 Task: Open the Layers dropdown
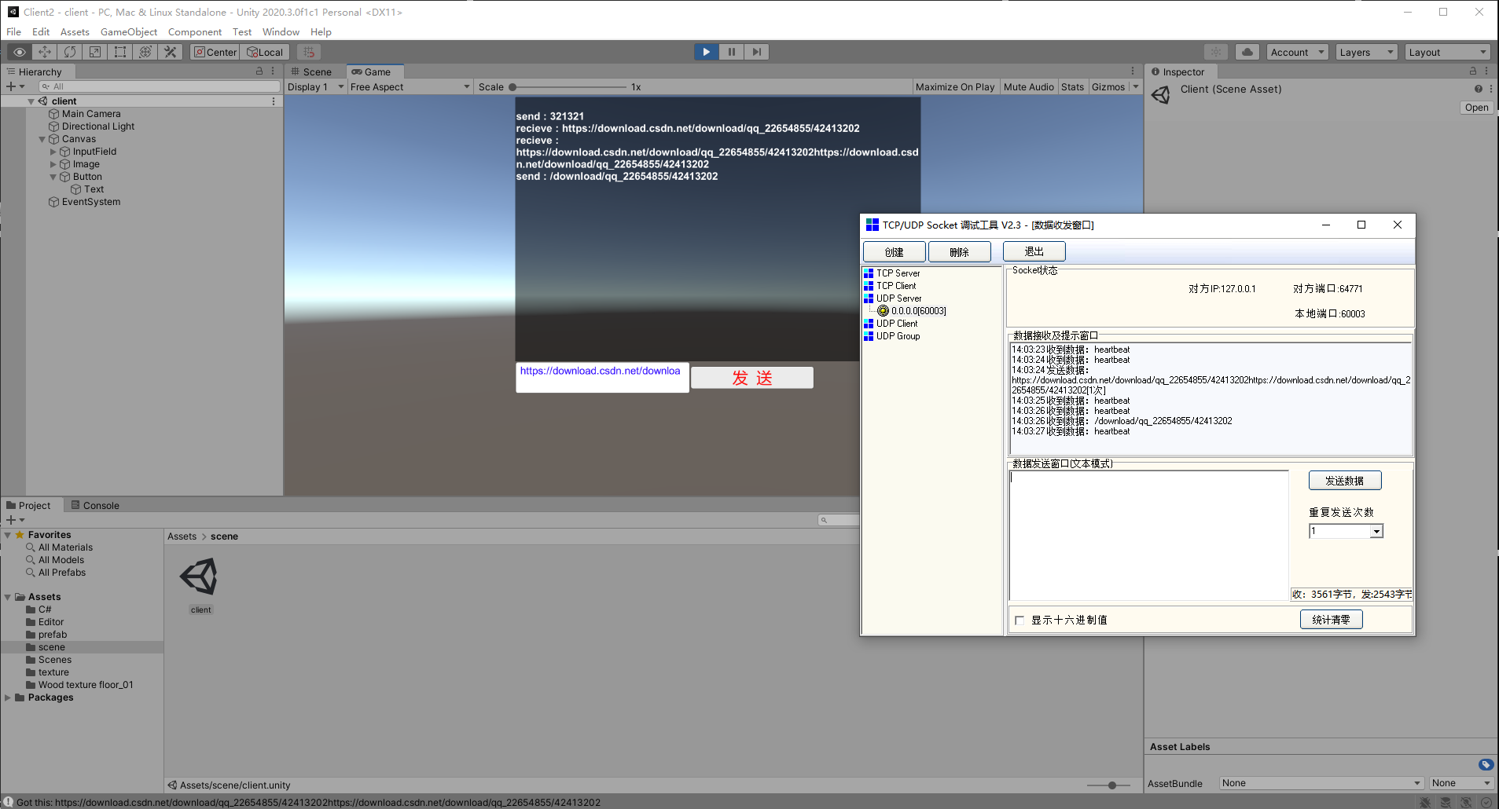tap(1366, 52)
